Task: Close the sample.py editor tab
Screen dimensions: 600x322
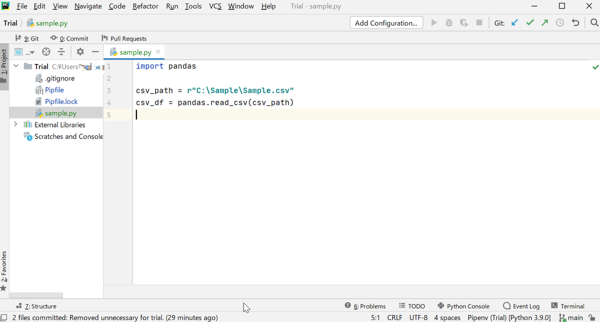Action: pyautogui.click(x=158, y=51)
